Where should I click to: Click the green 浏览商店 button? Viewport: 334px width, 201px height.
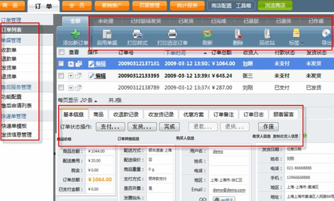click(275, 6)
